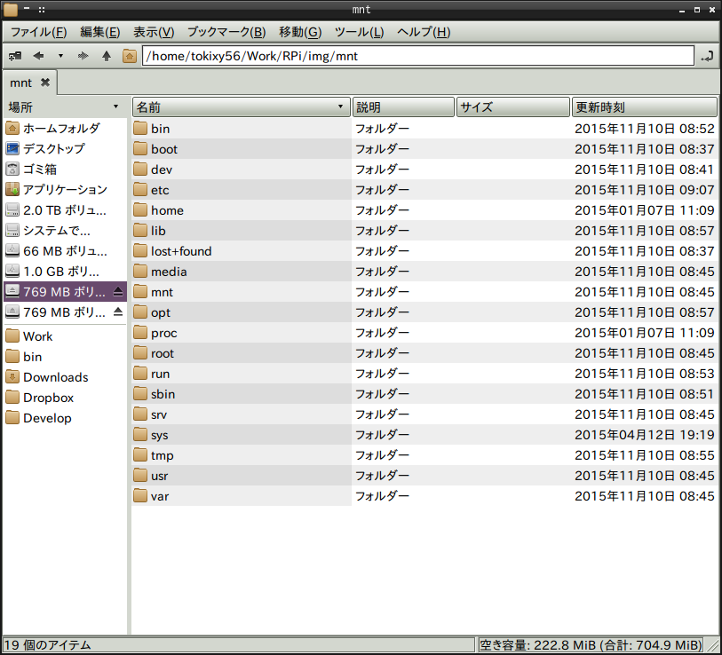Select the home folder icon

point(140,209)
